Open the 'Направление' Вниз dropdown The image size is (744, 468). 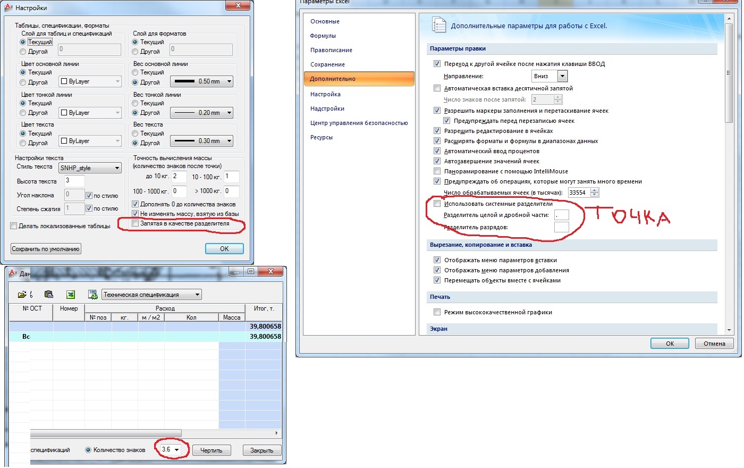(x=562, y=77)
